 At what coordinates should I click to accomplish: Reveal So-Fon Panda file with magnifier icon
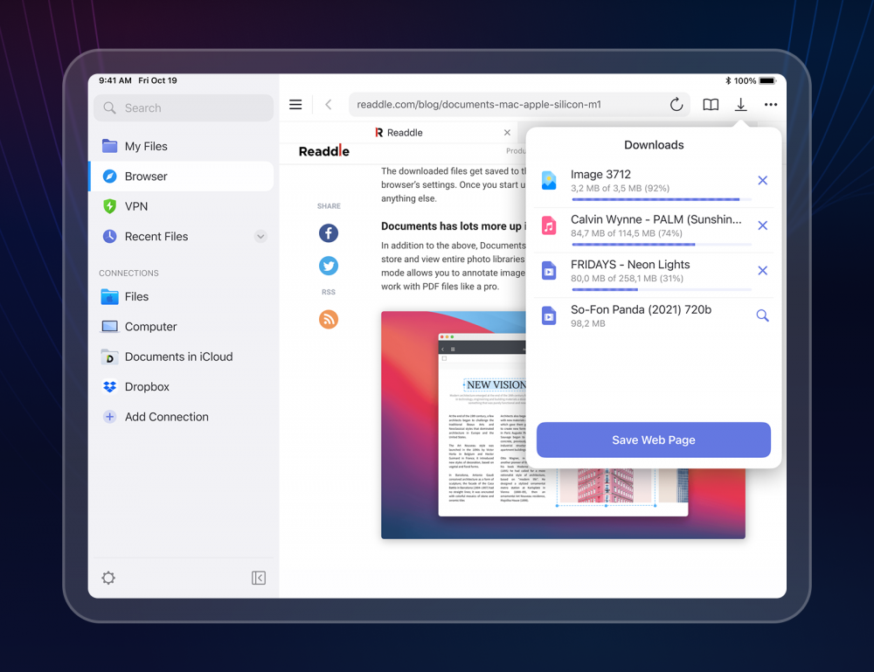pos(762,316)
